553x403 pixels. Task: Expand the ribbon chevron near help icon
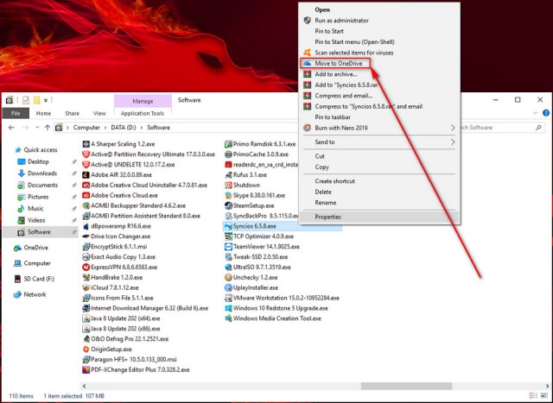[x=536, y=113]
